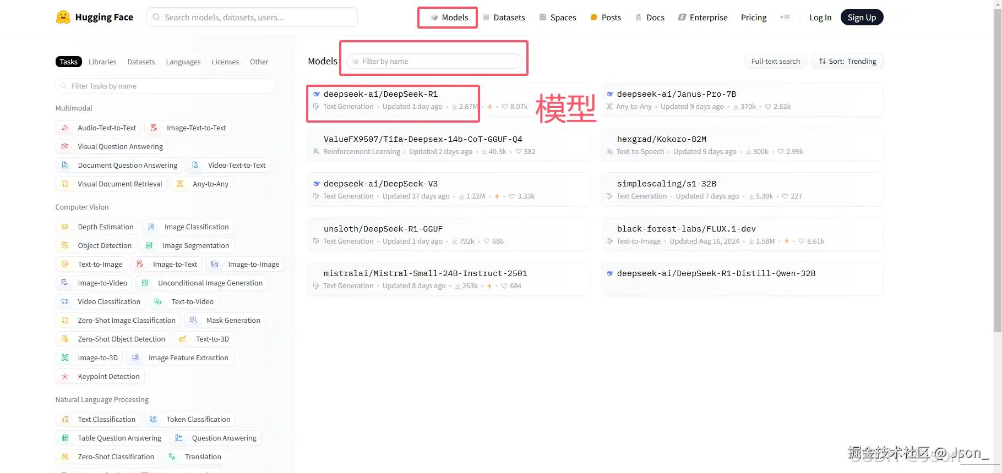Viewport: 1002px width, 473px height.
Task: Select the Image-to-Video task icon
Action: tap(65, 283)
